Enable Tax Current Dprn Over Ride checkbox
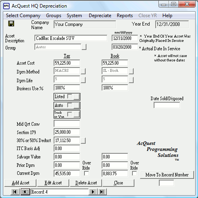The image size is (198, 198). click(x=86, y=173)
